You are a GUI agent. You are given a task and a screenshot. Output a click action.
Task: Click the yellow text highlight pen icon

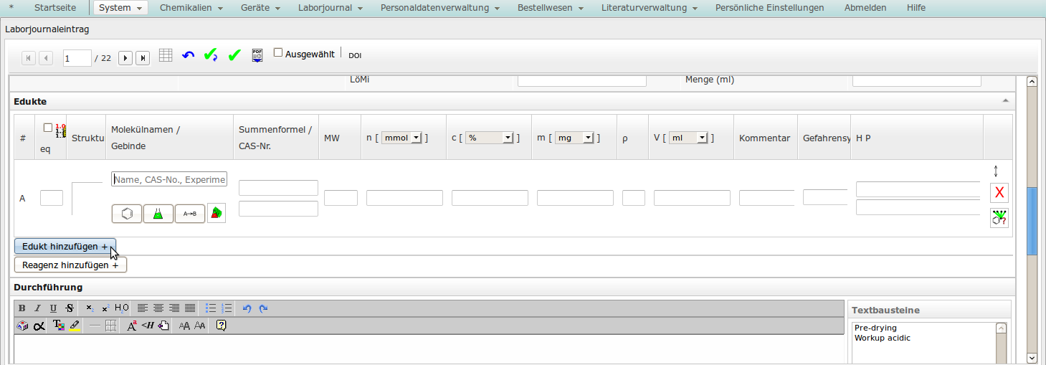point(75,326)
